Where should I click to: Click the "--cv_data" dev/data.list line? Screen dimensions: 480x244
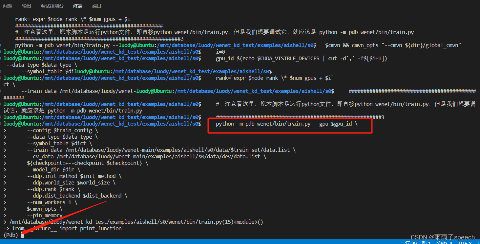[147, 156]
